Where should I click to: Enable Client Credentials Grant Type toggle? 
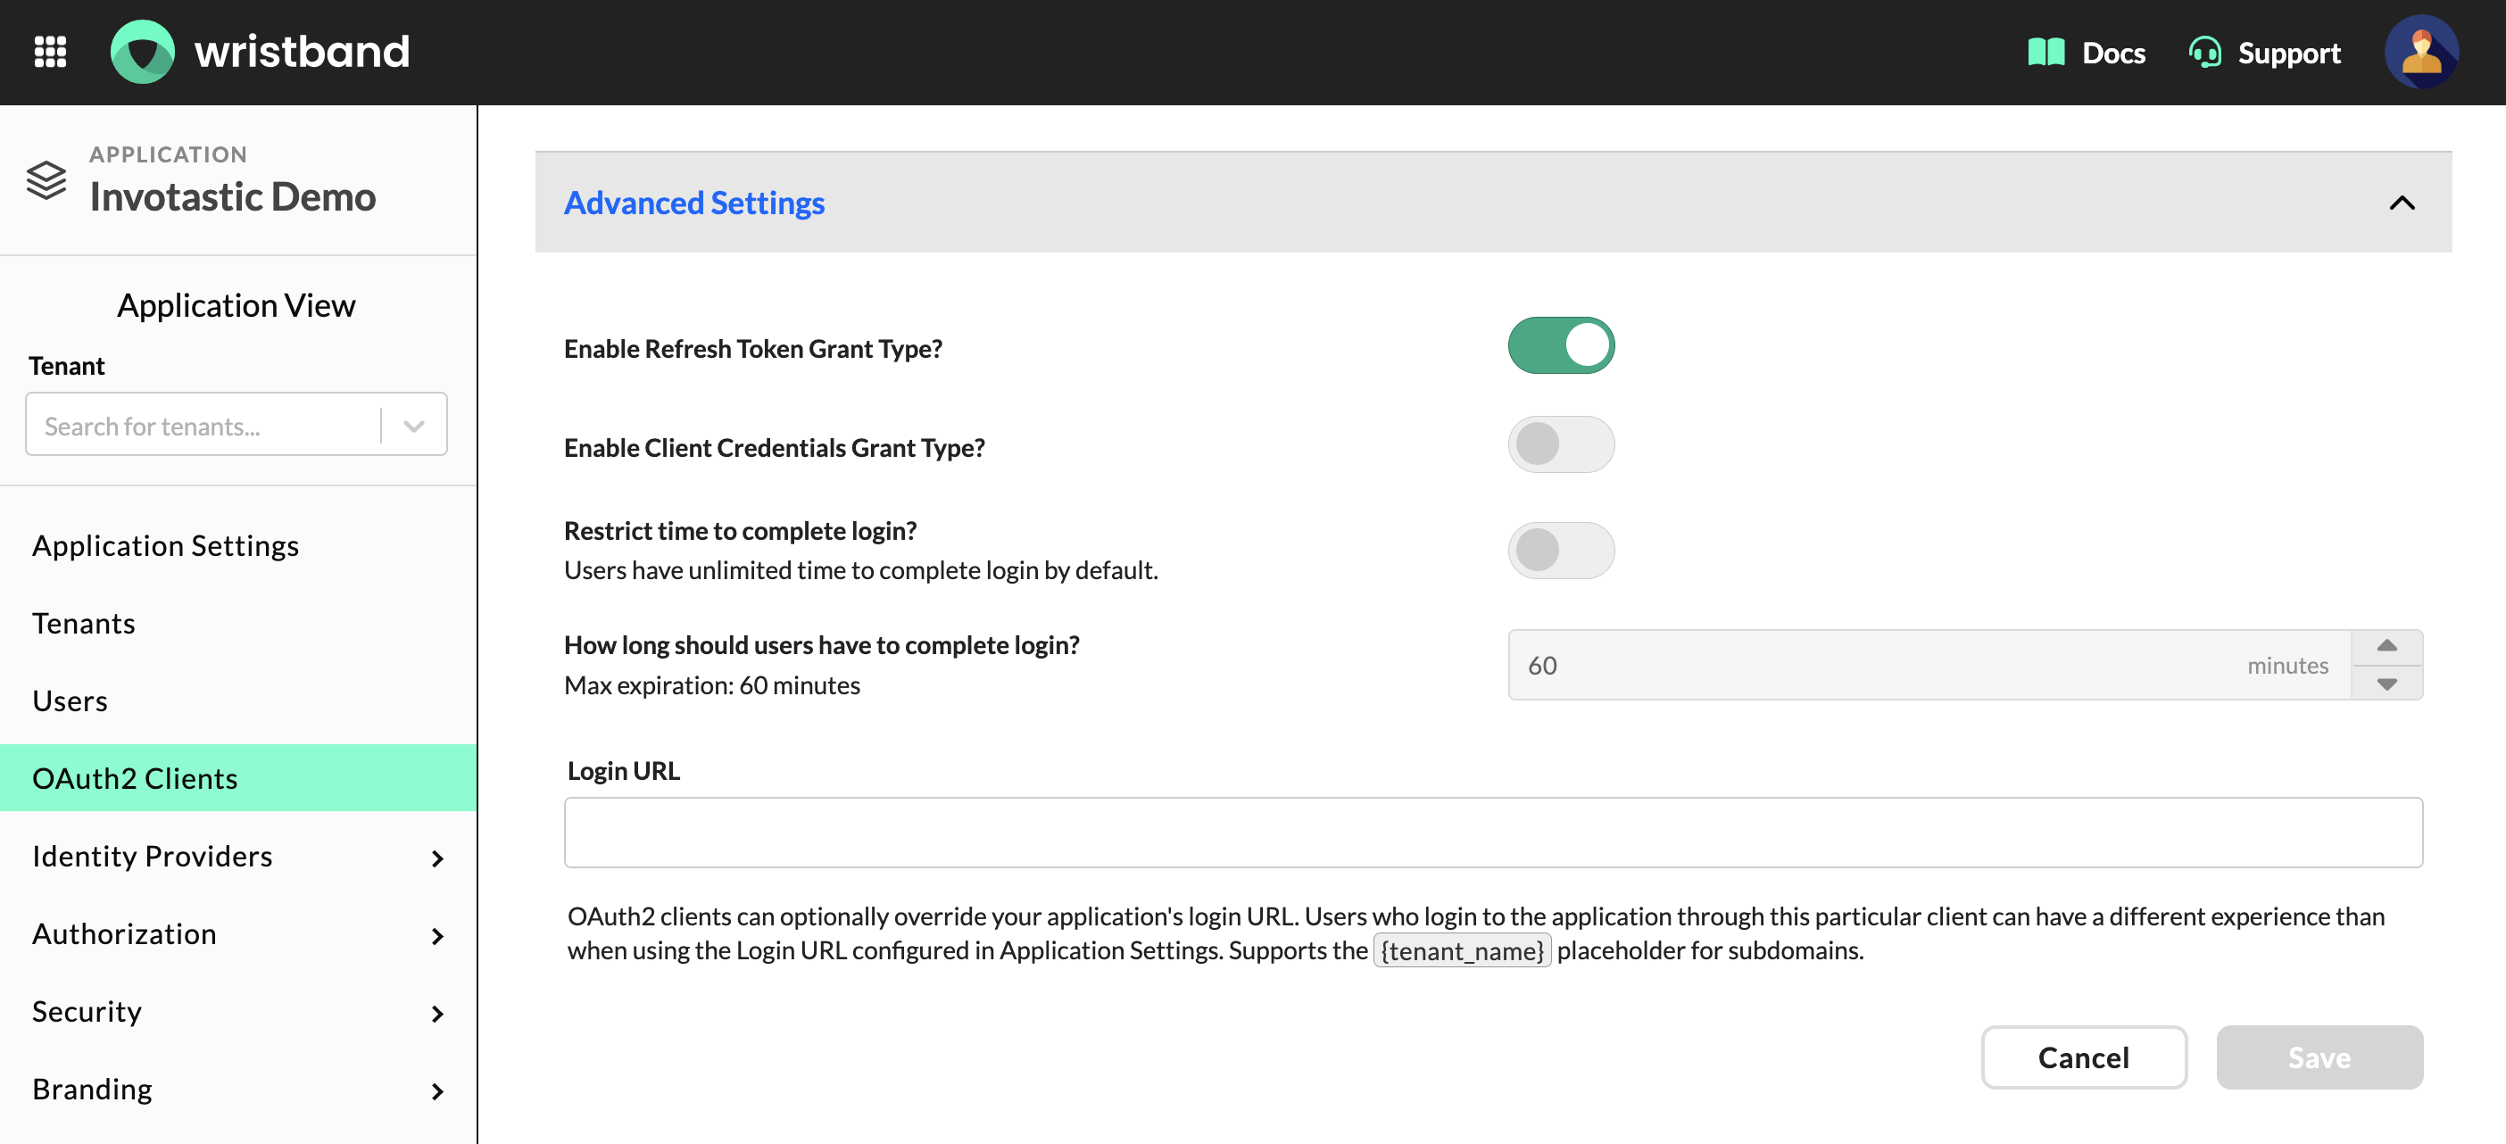point(1560,445)
